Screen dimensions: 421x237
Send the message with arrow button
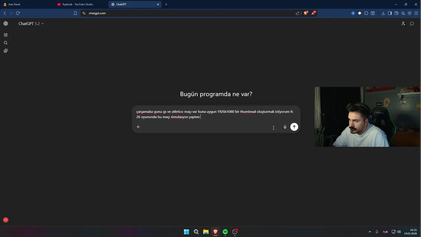pyautogui.click(x=294, y=127)
